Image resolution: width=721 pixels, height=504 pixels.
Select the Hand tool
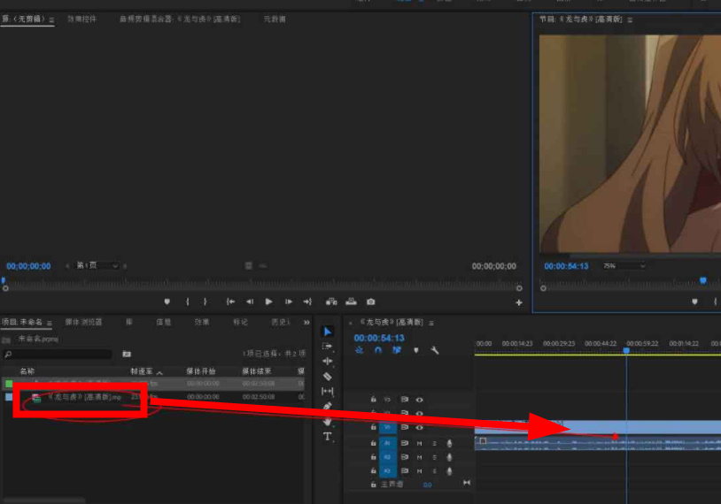point(328,421)
